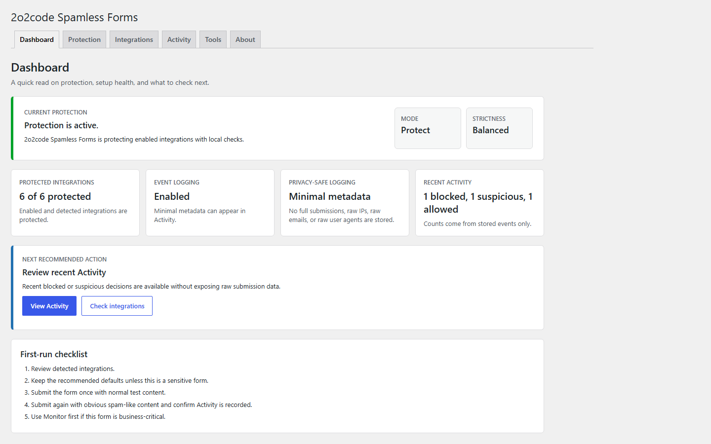Click the View Activity button
711x444 pixels.
(x=49, y=306)
